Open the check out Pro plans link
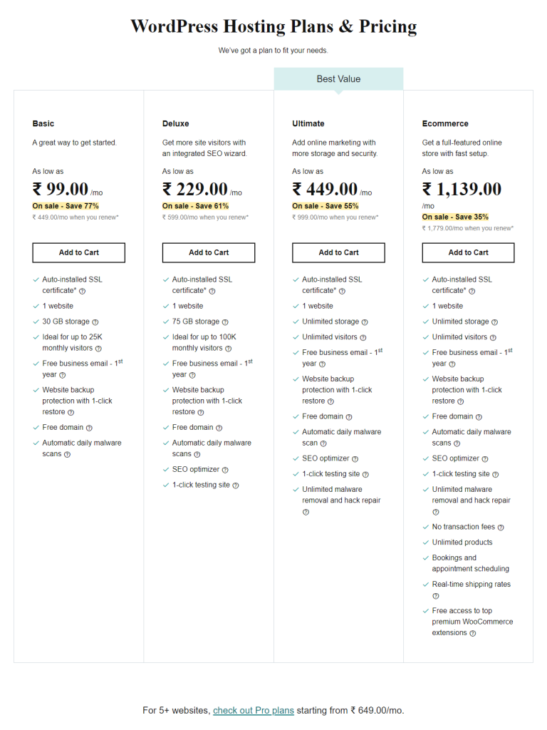The image size is (547, 730). click(254, 710)
